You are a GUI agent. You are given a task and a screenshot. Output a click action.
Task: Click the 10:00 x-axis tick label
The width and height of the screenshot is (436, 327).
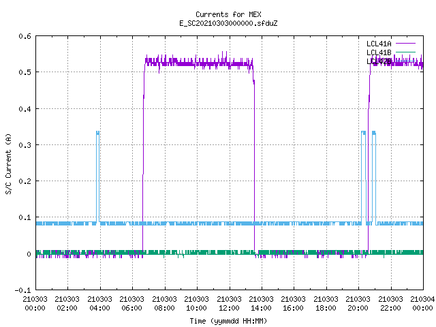[196, 308]
